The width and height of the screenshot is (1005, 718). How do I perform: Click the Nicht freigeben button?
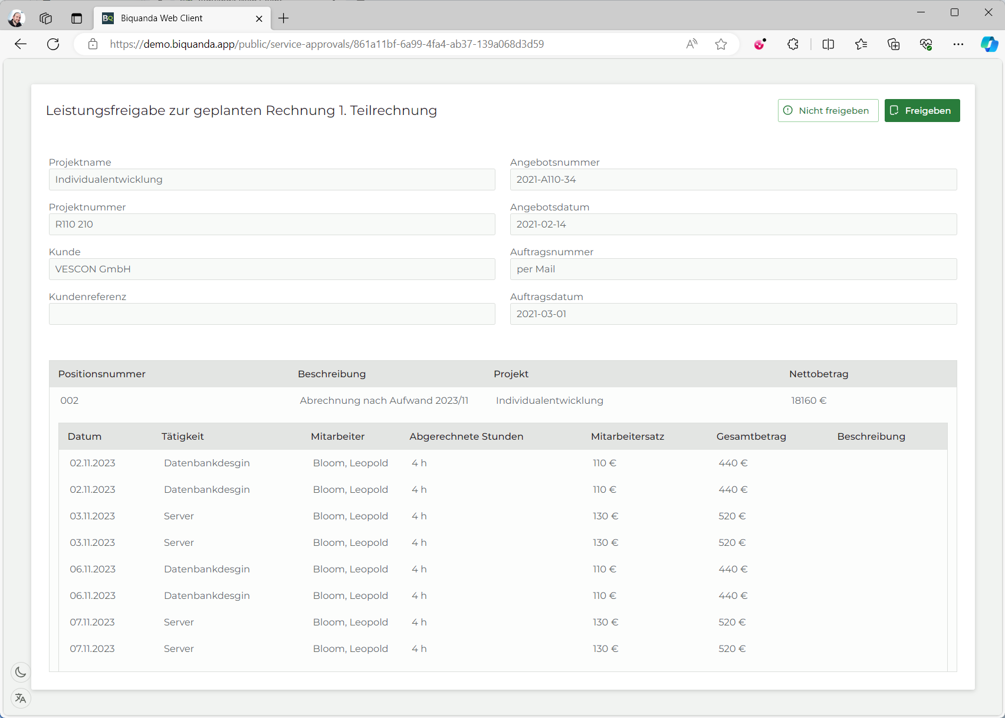(827, 111)
